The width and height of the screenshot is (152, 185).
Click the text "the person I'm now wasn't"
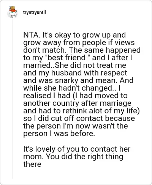tap(70, 126)
